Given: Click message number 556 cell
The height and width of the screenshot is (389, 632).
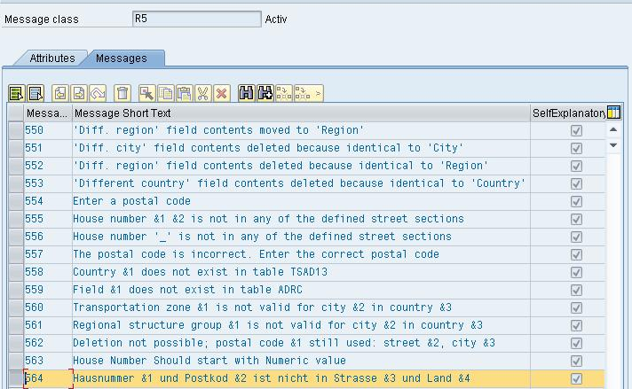Looking at the screenshot, I should [x=48, y=237].
